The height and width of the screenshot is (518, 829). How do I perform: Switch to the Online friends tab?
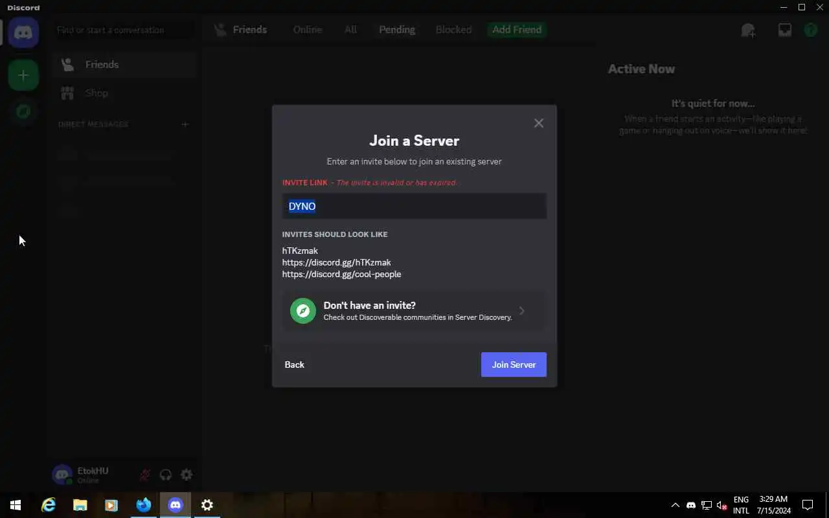[x=307, y=29]
